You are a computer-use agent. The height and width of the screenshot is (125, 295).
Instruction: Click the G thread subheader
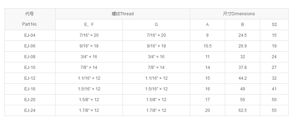click(x=156, y=25)
